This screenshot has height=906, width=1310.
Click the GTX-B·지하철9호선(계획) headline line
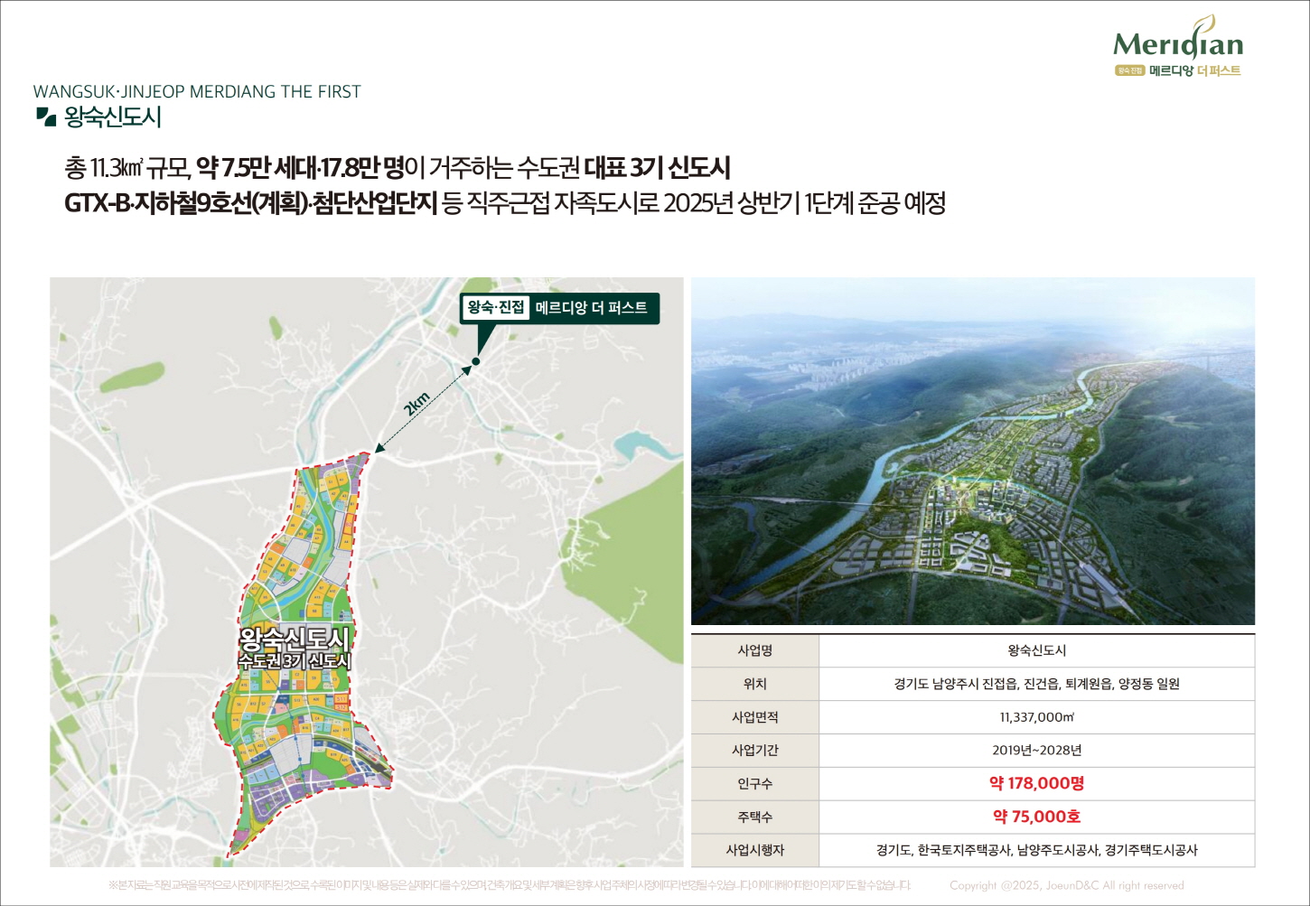(505, 203)
